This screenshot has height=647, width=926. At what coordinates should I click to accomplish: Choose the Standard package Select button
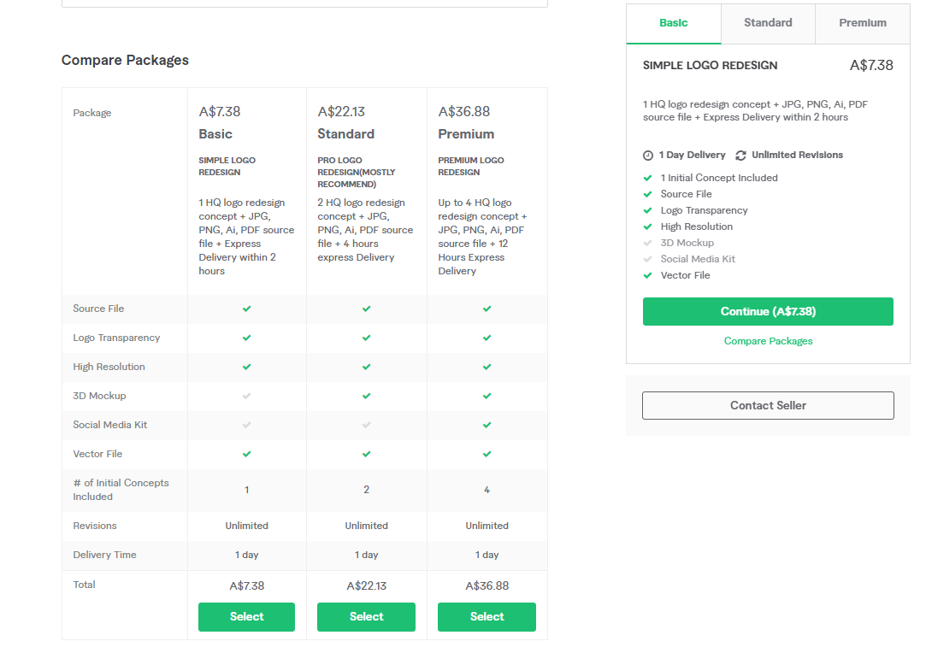(x=366, y=616)
